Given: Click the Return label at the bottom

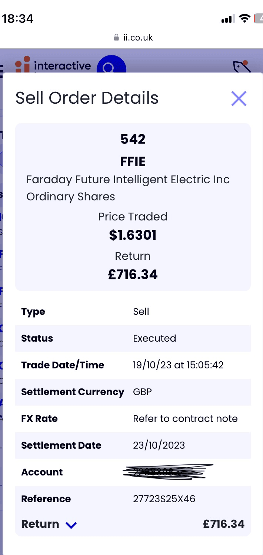Looking at the screenshot, I should click(40, 524).
